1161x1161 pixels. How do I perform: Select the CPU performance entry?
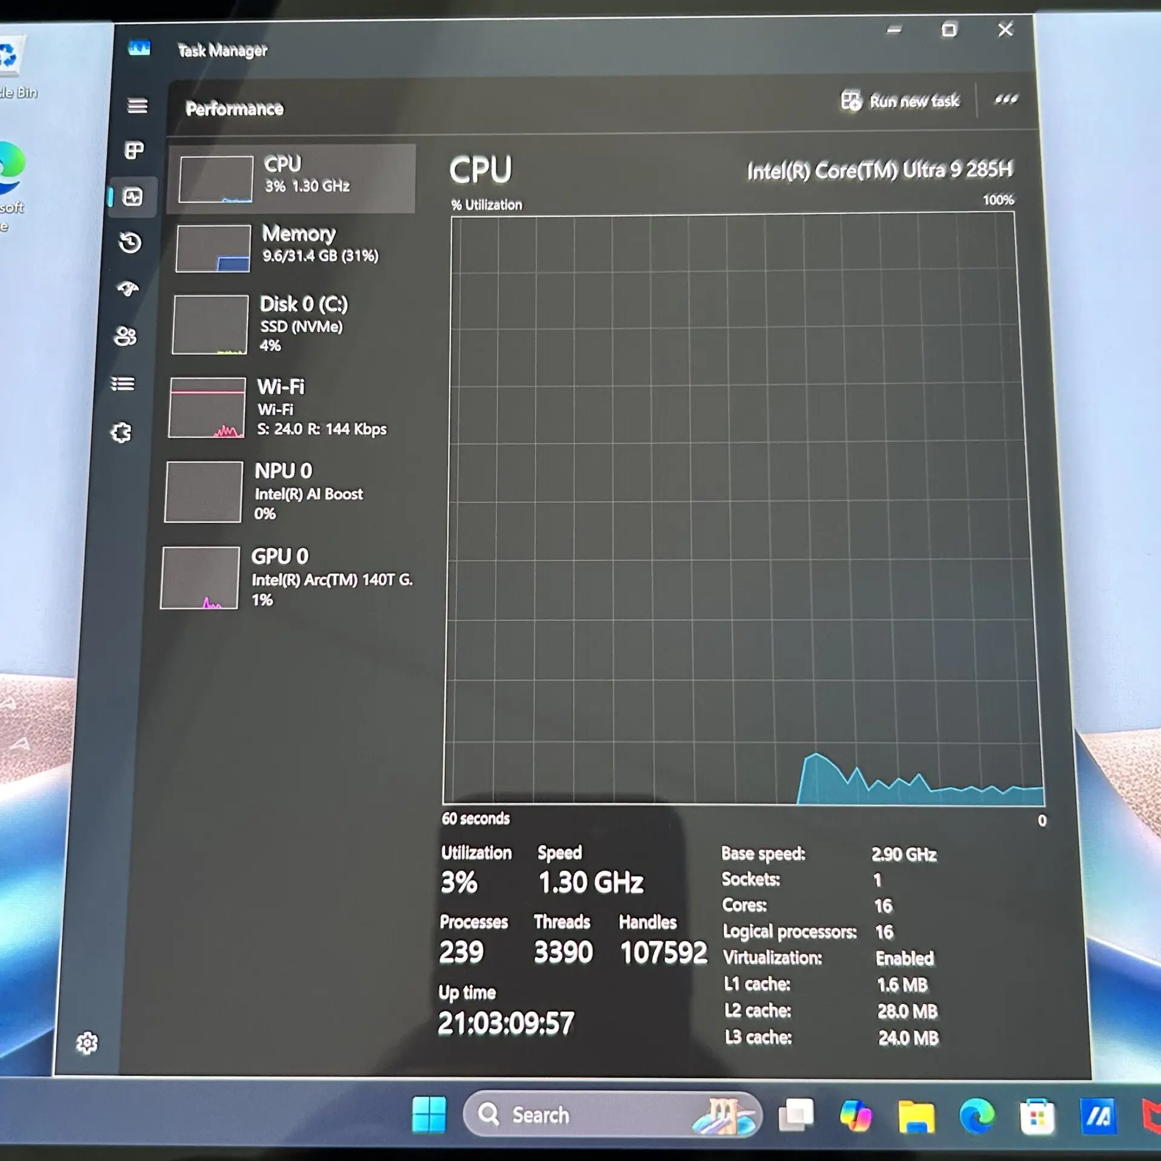click(x=291, y=179)
